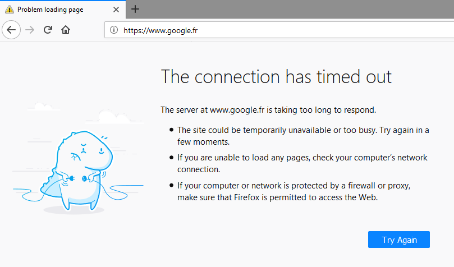Viewport: 454px width, 267px height.
Task: Click the sad dinosaur illustration
Action: coord(78,169)
